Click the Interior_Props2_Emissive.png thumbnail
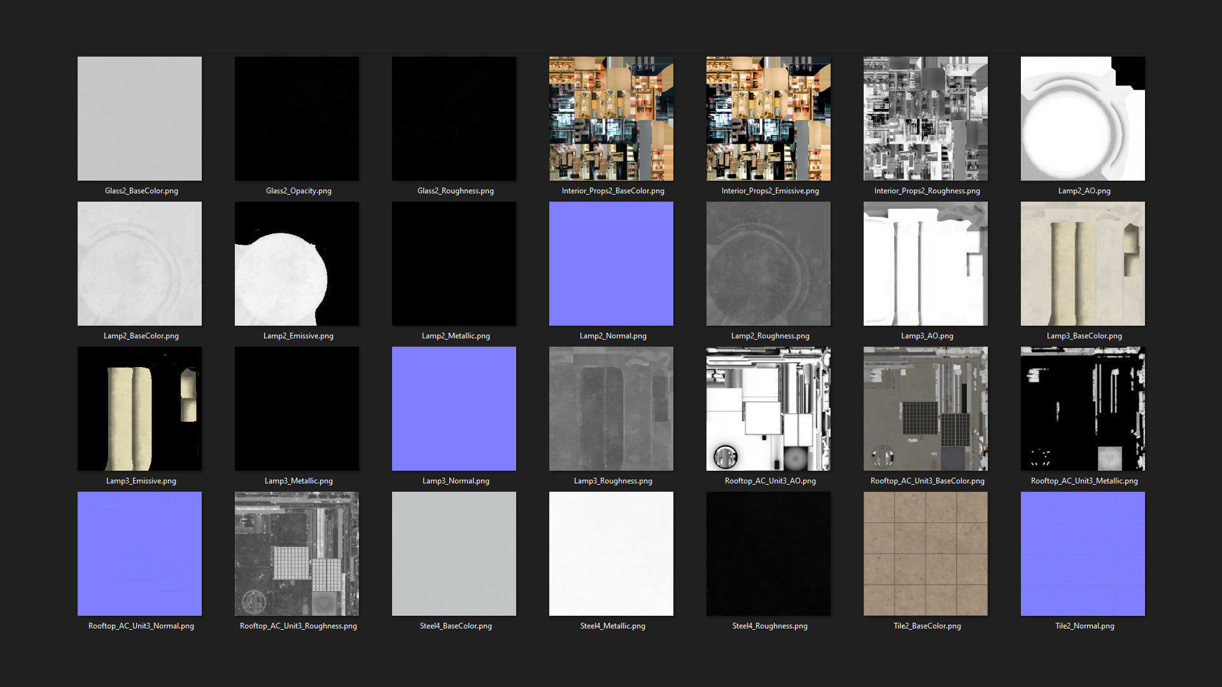 (x=768, y=118)
